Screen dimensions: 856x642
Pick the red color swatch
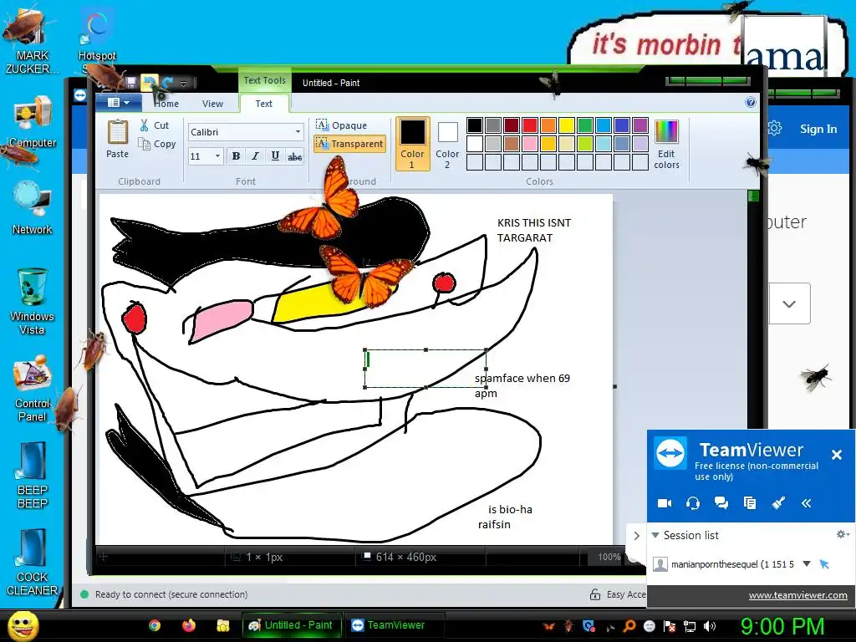pyautogui.click(x=530, y=125)
